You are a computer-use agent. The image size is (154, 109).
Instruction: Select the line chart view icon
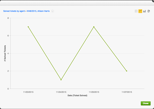pos(140,11)
